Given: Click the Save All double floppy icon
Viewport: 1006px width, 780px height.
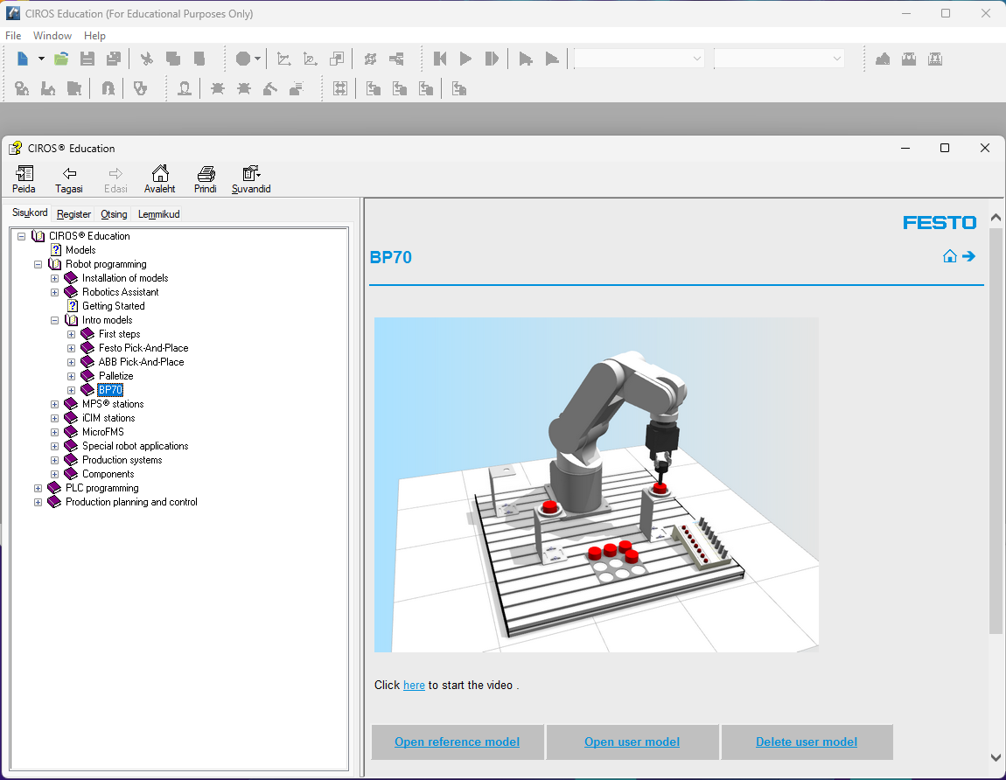Looking at the screenshot, I should (x=114, y=59).
